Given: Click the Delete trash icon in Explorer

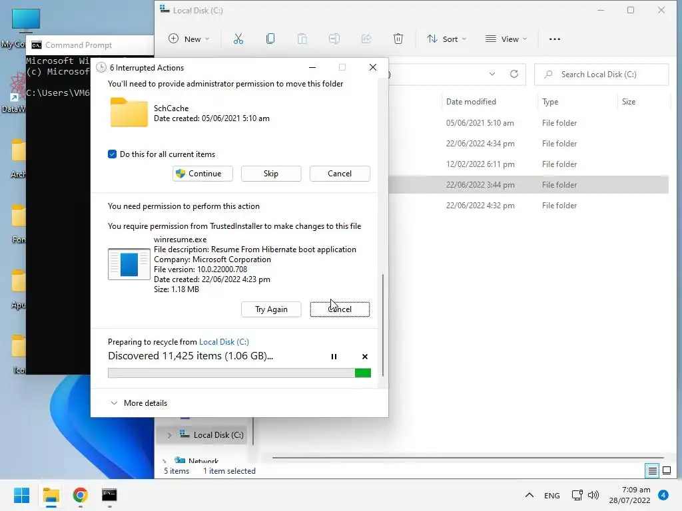Looking at the screenshot, I should (398, 39).
